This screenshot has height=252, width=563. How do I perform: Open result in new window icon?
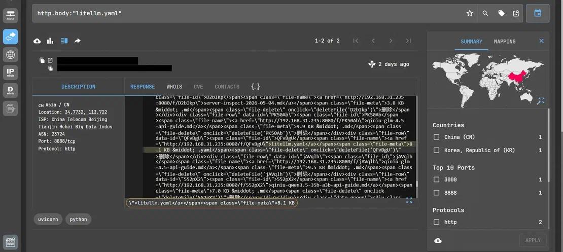(50, 60)
